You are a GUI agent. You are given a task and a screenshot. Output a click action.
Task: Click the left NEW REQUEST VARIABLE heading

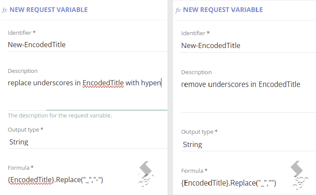coord(49,10)
